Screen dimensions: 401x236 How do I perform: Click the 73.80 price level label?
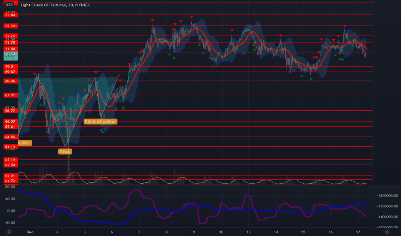(x=10, y=15)
